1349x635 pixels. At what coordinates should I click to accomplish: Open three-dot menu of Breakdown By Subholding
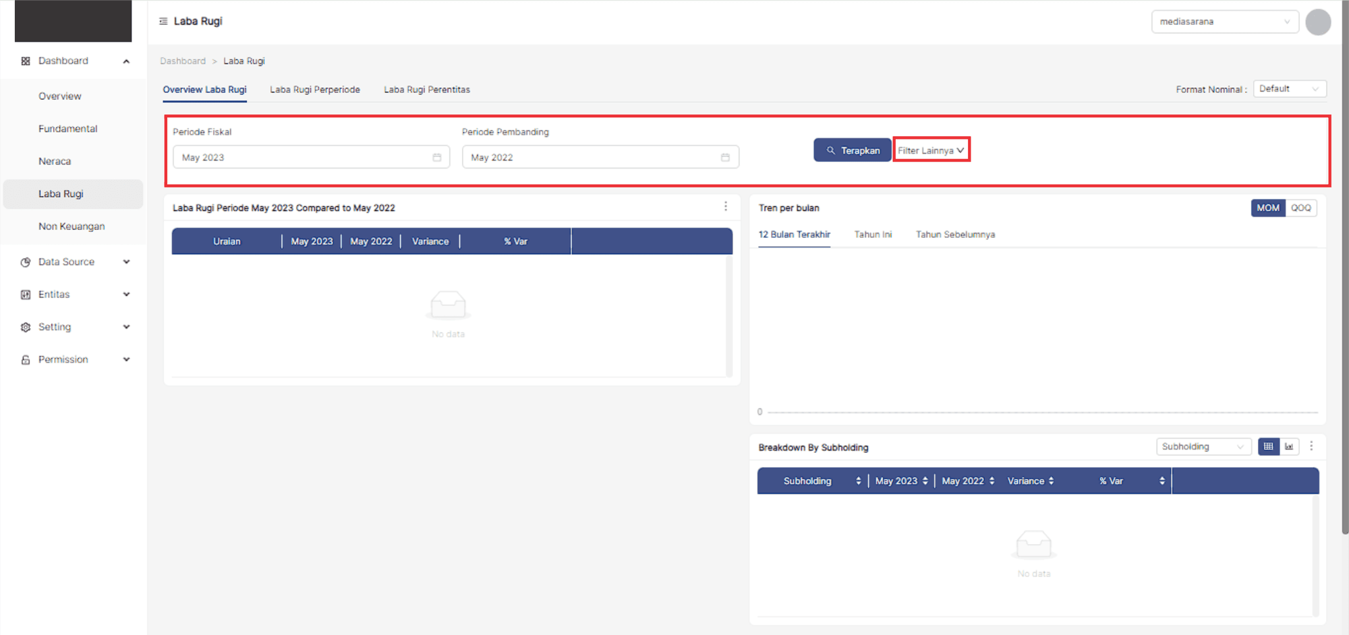[x=1311, y=446]
